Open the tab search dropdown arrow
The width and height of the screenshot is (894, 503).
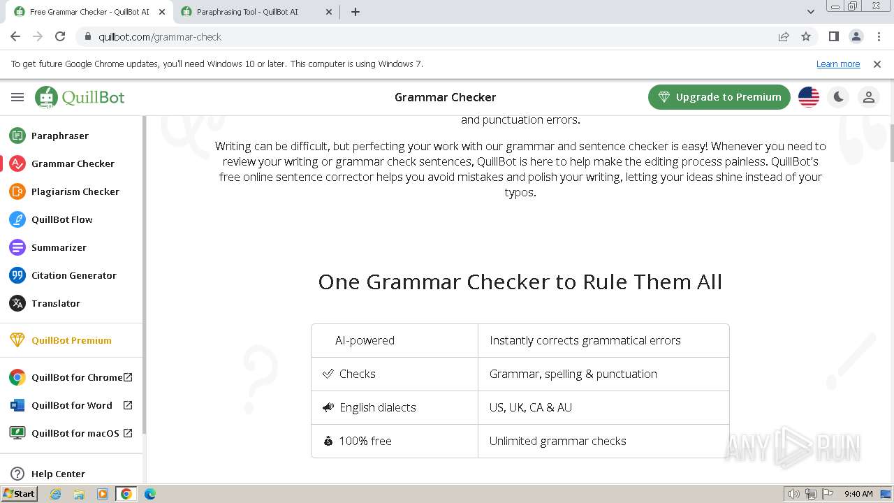coord(811,12)
